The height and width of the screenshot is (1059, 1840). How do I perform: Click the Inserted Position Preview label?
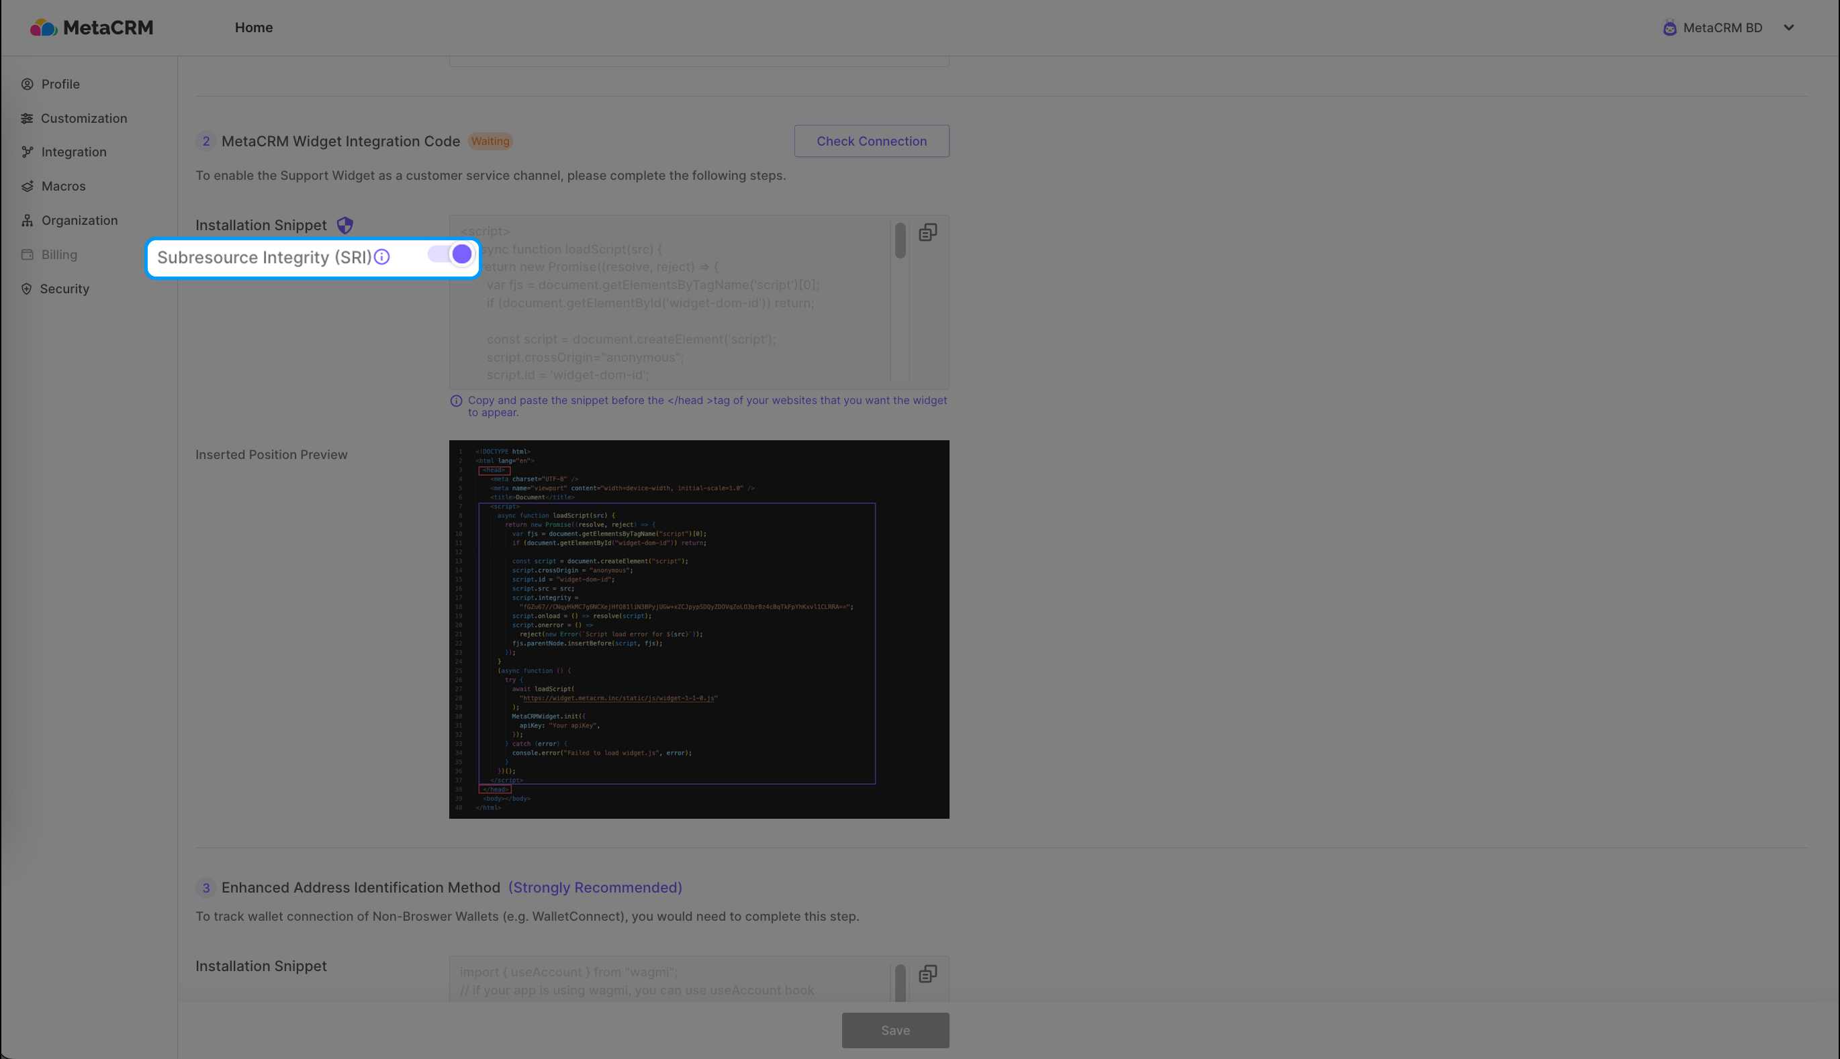pos(271,454)
